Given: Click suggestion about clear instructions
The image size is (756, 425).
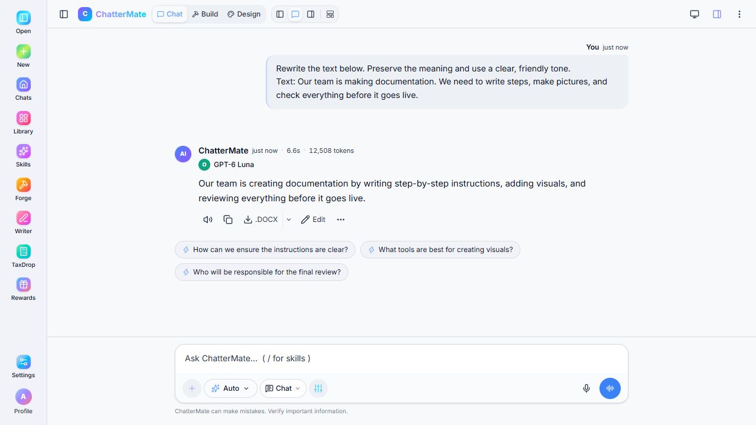Looking at the screenshot, I should click(265, 250).
